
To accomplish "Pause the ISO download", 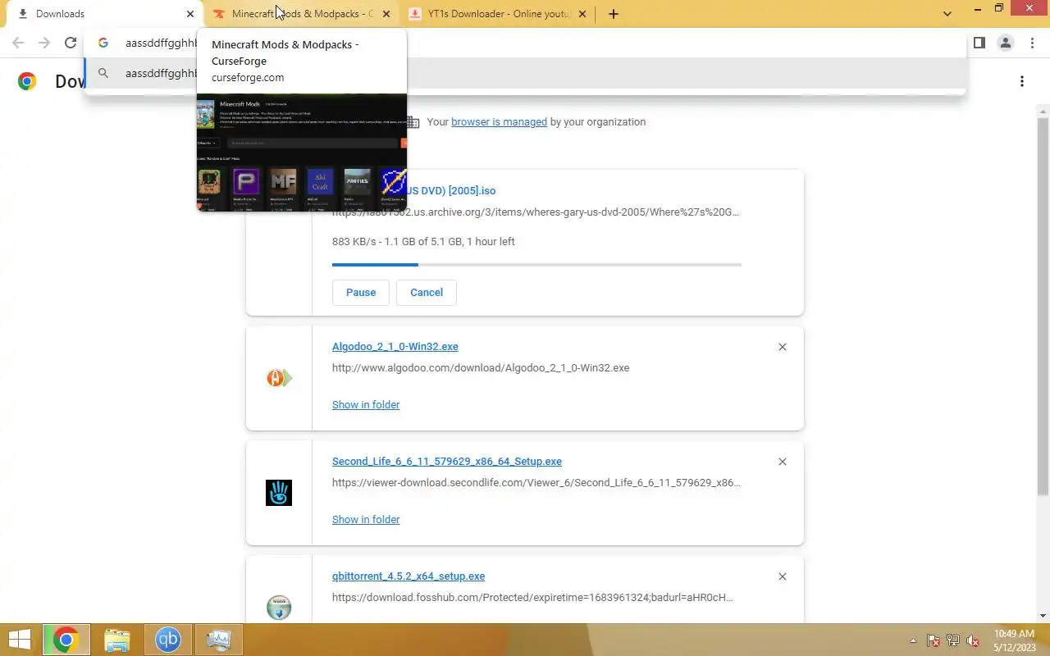I will [x=361, y=292].
